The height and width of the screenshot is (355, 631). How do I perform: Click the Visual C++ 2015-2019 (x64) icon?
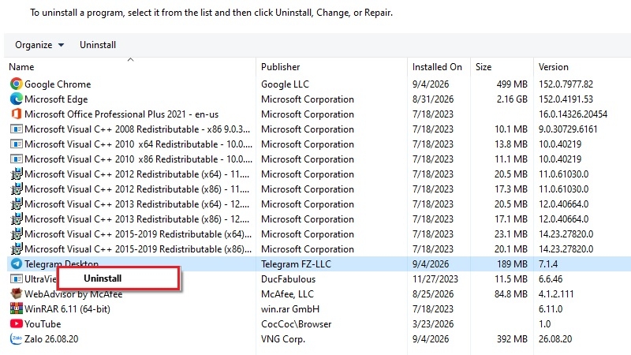pyautogui.click(x=16, y=234)
